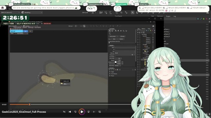
Task: Cancel mesh edit with the X button
Action: pyautogui.click(x=30, y=31)
